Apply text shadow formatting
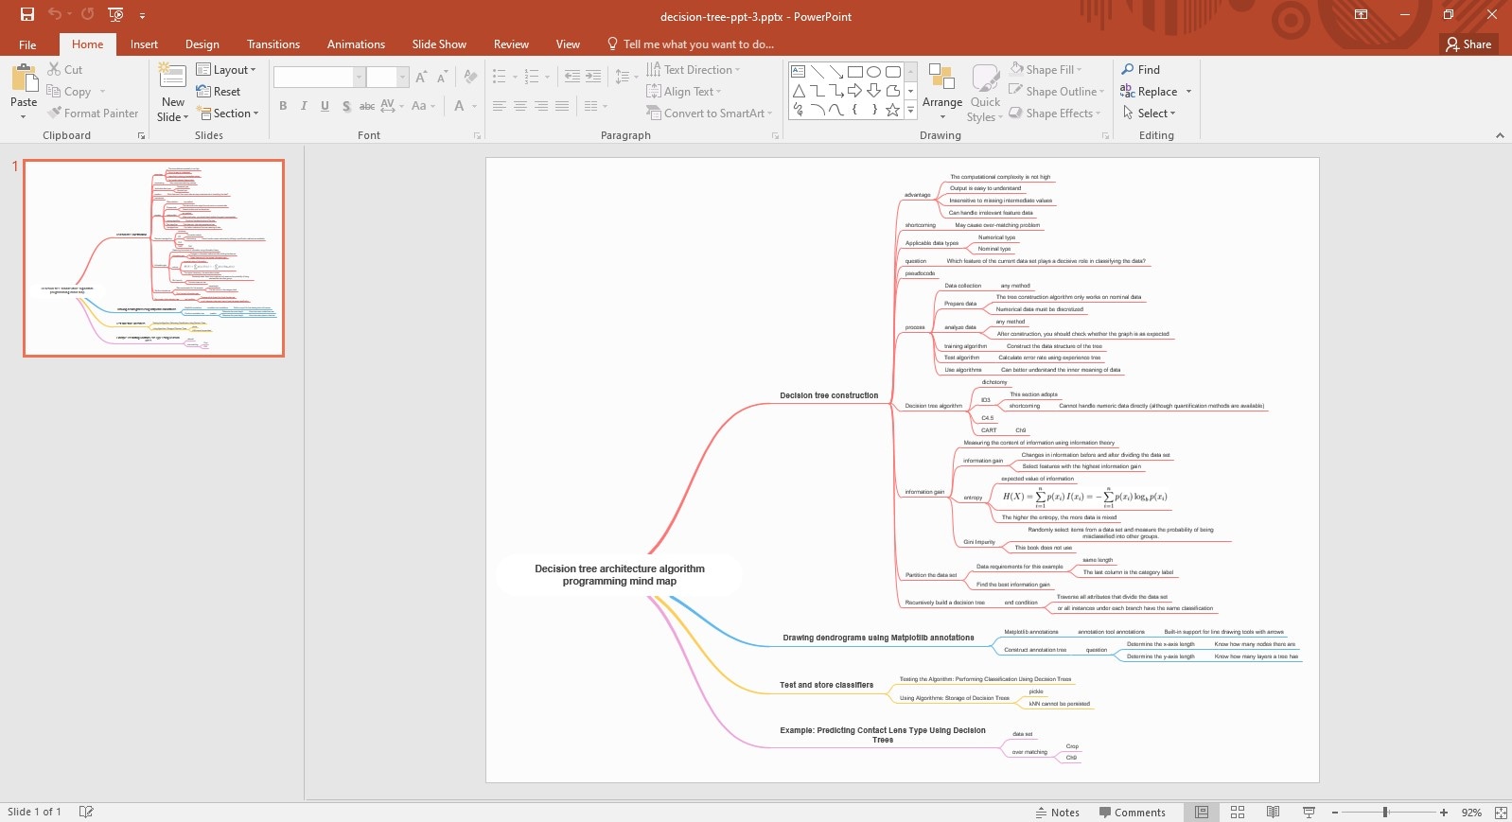1512x822 pixels. (346, 106)
